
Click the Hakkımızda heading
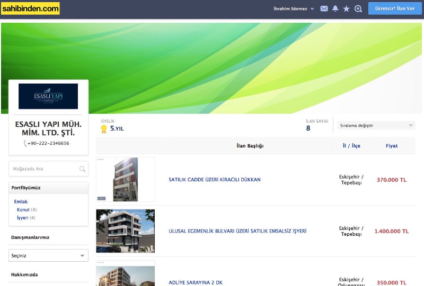(x=24, y=275)
